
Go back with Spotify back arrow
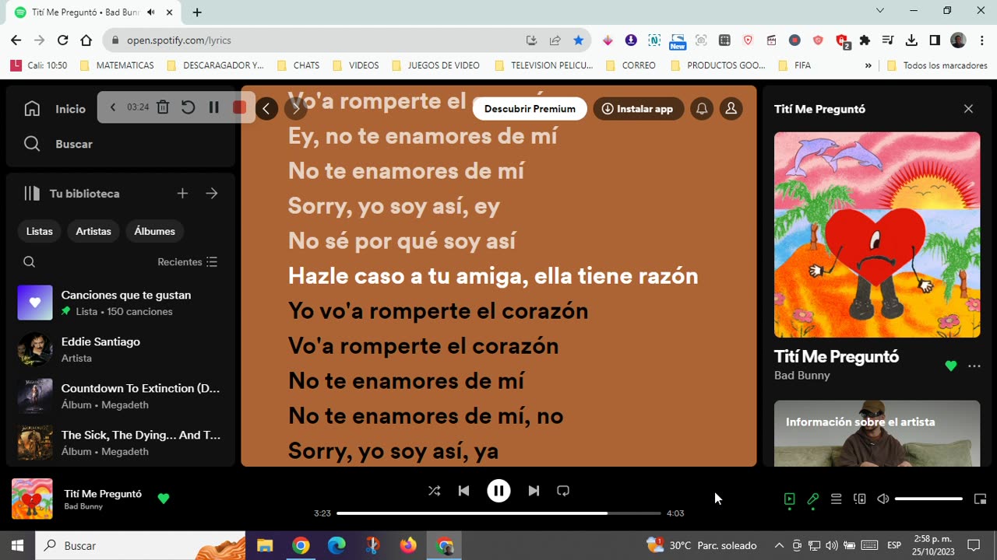coord(266,109)
